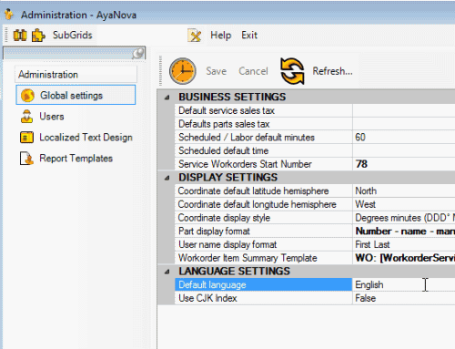Viewport: 455px width, 349px height.
Task: Select Service Workorders Start Number row
Action: (x=263, y=164)
